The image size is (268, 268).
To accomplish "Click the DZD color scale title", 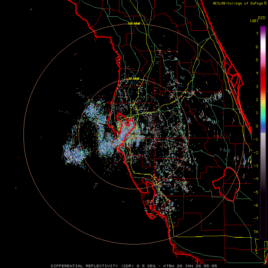I will pos(262,18).
